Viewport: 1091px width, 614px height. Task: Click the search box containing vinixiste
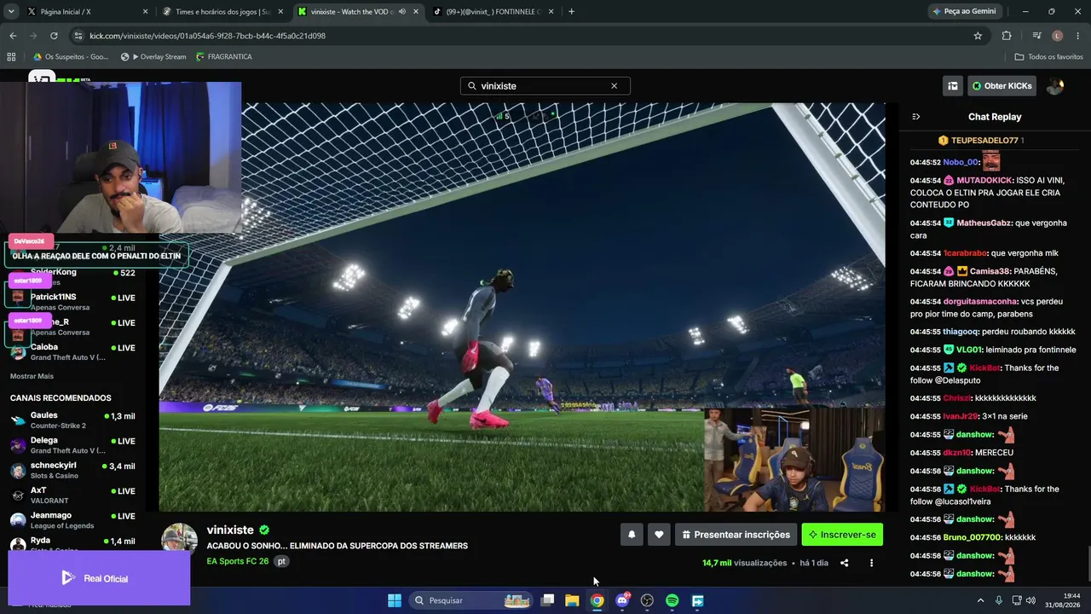coord(545,86)
